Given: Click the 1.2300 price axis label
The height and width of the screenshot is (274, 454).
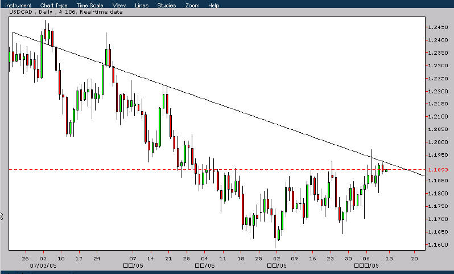Looking at the screenshot, I should pos(438,66).
